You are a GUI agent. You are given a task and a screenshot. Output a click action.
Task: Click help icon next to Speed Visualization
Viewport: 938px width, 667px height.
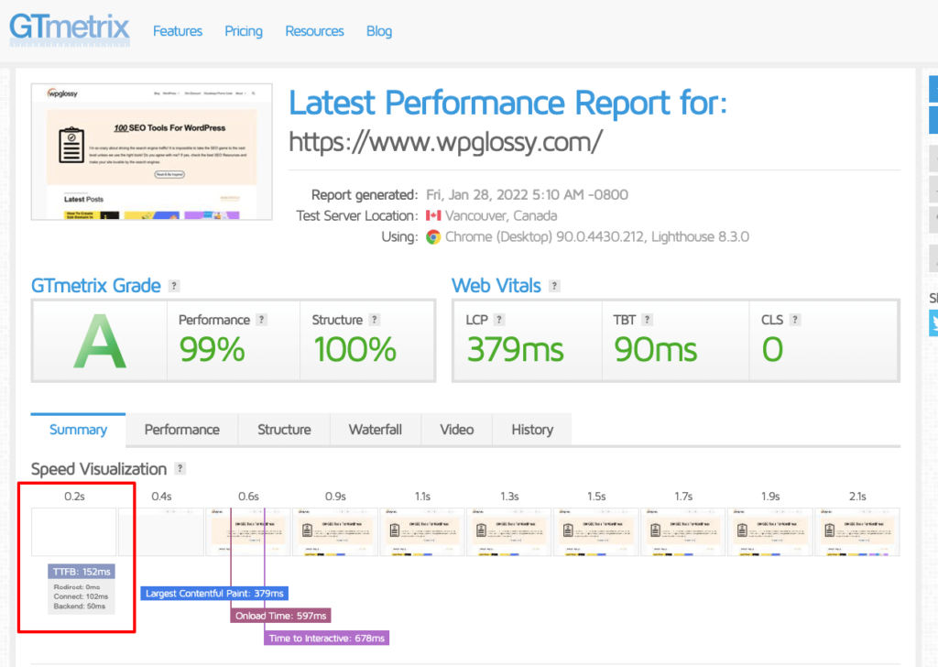tap(180, 468)
